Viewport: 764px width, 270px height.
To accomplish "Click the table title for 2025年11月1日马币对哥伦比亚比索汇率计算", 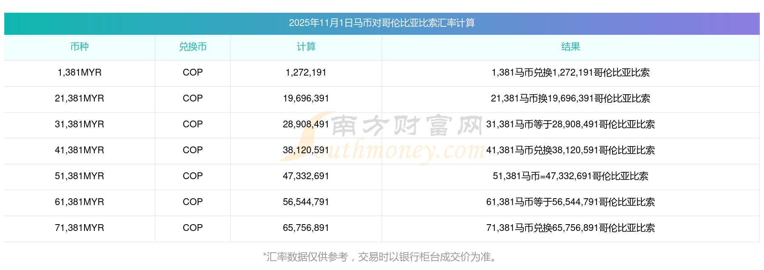I will (x=382, y=23).
